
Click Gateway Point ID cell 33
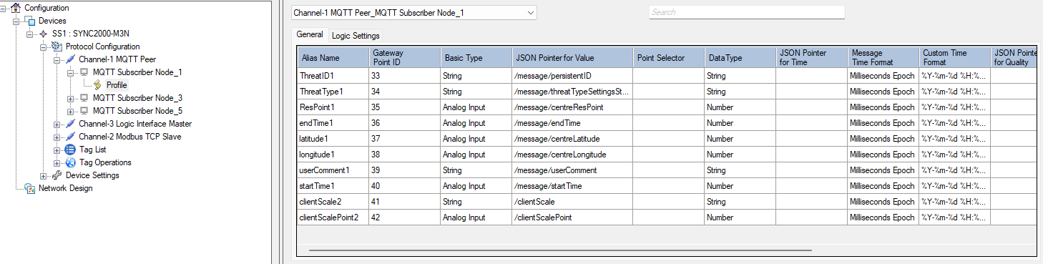click(405, 76)
